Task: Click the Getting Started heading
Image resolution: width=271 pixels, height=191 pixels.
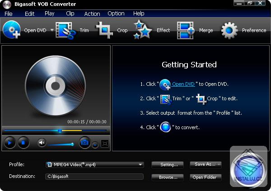Action: point(189,65)
